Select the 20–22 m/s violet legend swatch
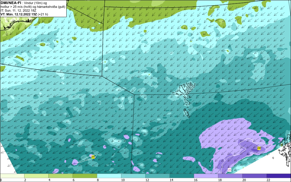This screenshot has width=291, height=182. (x=254, y=176)
